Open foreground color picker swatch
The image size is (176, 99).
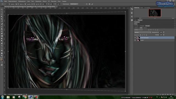click(1, 59)
